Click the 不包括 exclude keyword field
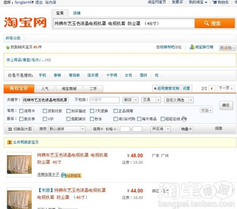This screenshot has height=209, width=237. [104, 100]
